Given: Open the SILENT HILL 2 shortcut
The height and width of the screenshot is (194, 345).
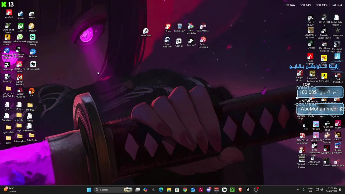Looking at the screenshot, I should pyautogui.click(x=324, y=20).
